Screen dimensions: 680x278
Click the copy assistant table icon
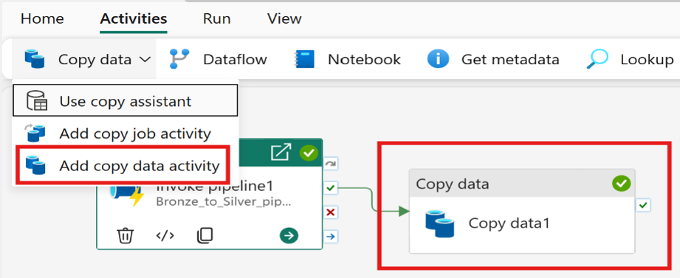[x=37, y=101]
